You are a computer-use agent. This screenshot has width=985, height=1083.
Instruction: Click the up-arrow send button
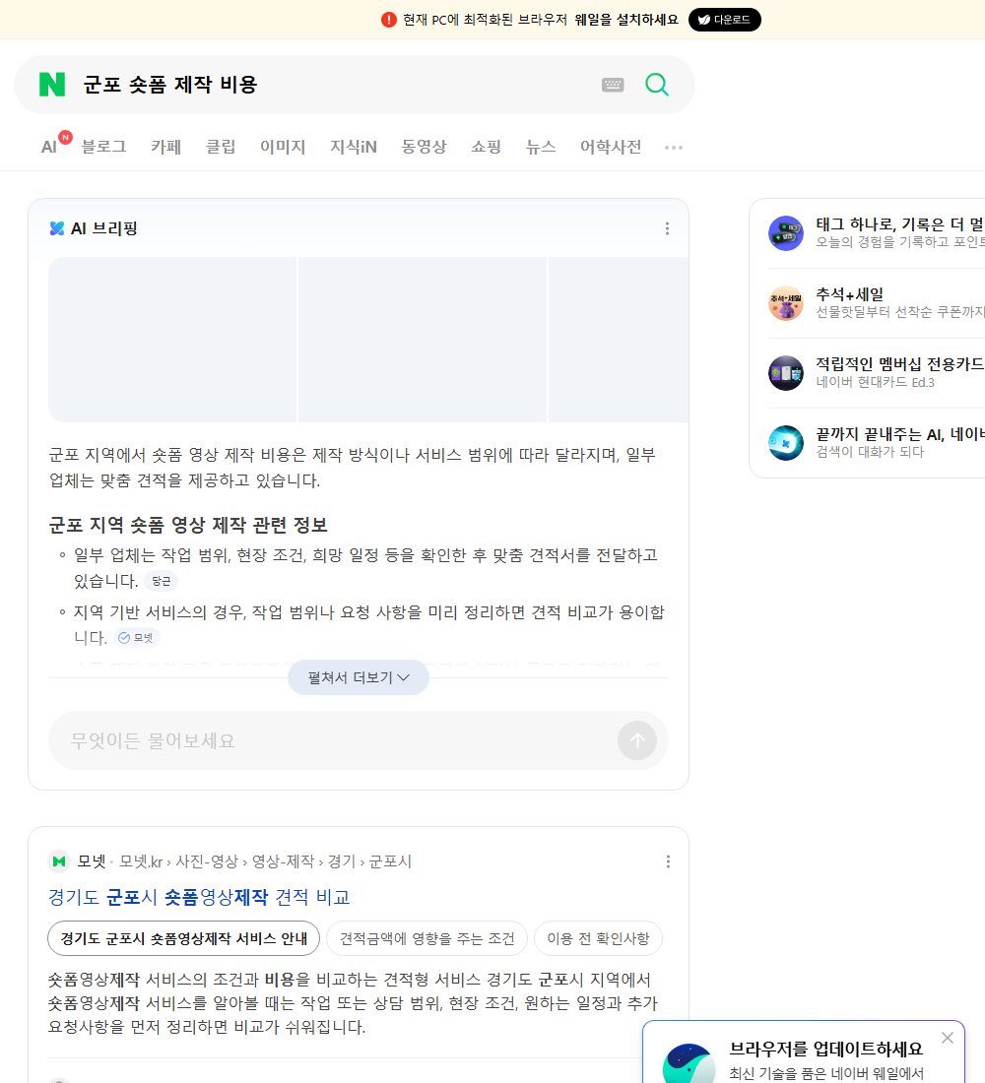[637, 740]
